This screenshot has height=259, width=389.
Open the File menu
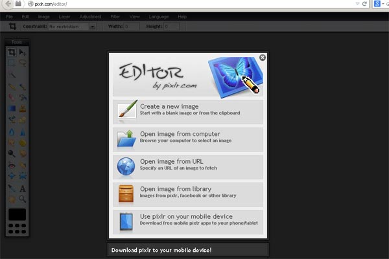coord(10,17)
